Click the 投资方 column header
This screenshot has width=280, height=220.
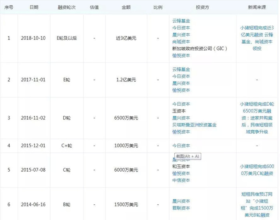click(x=202, y=7)
